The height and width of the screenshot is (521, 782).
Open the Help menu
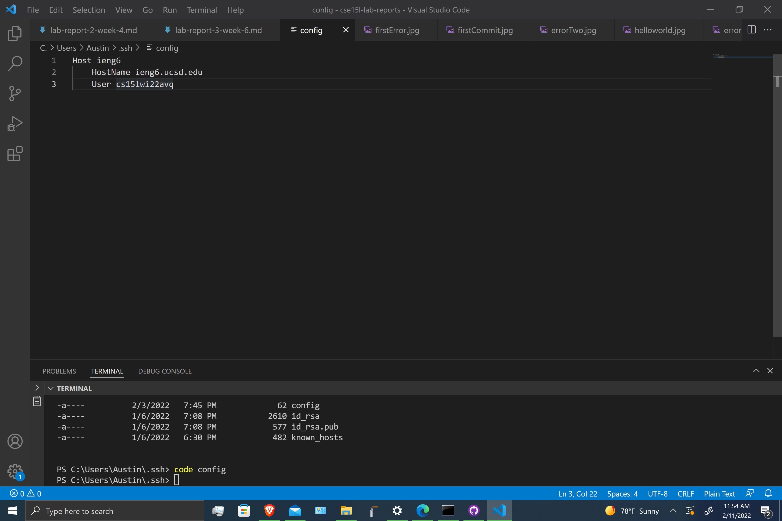point(235,10)
